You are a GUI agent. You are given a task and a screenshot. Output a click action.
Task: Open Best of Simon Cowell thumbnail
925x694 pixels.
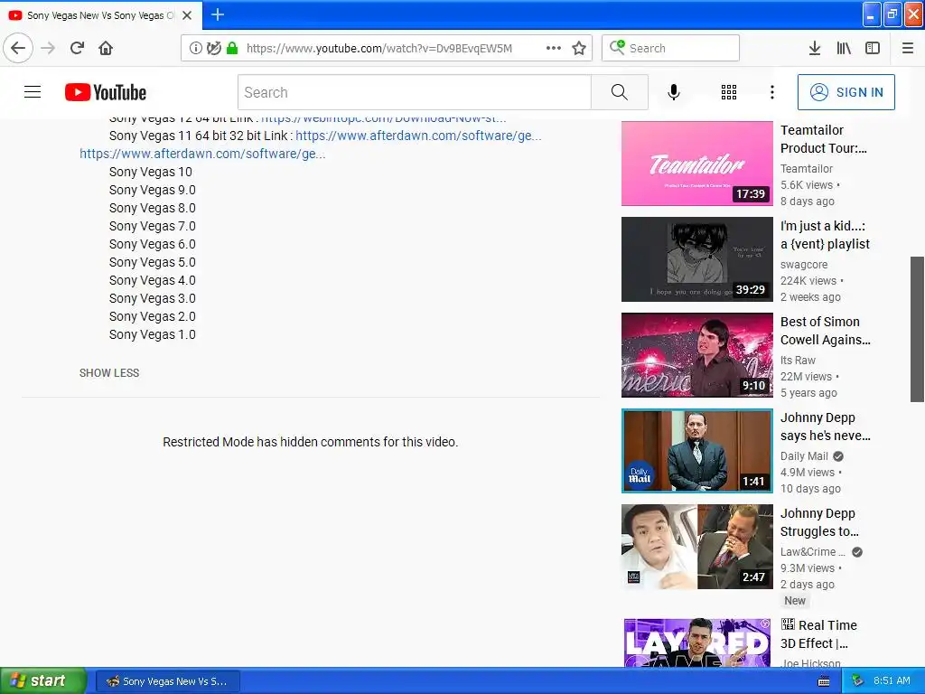(x=696, y=354)
